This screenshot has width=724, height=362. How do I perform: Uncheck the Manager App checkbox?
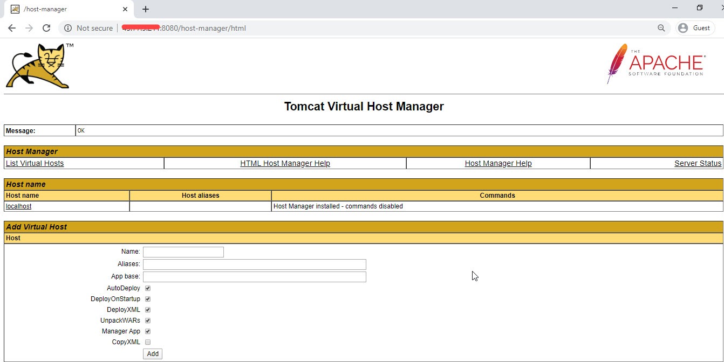click(148, 331)
